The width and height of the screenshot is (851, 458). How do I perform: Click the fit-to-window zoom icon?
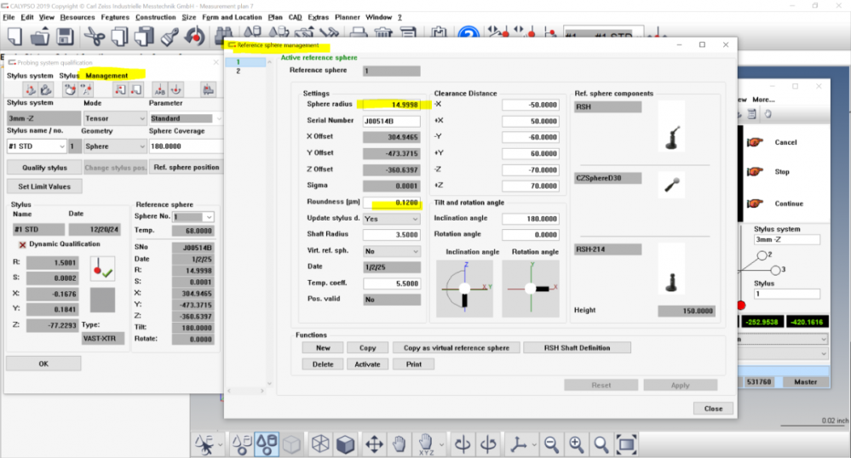point(626,444)
